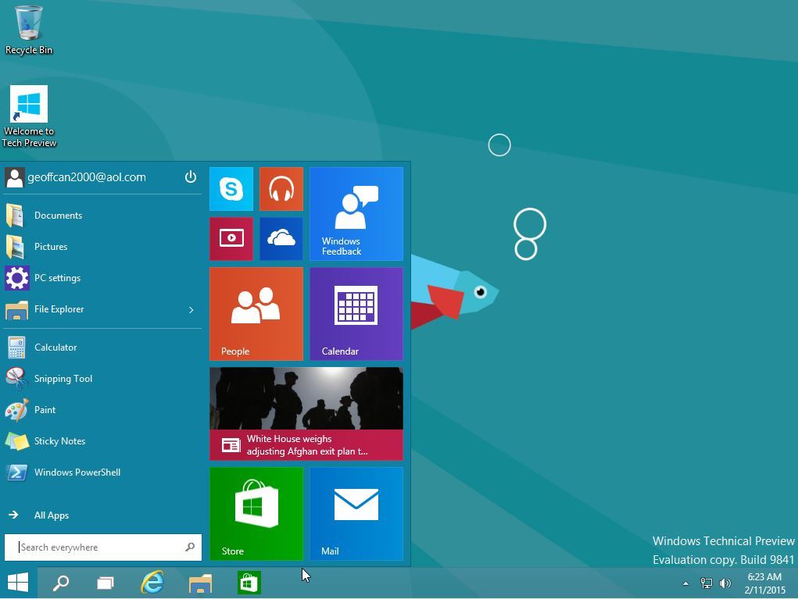The width and height of the screenshot is (798, 599).
Task: Open the Video tile
Action: [x=231, y=238]
